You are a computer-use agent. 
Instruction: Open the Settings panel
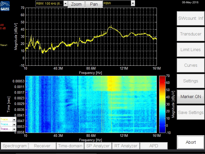tap(191, 81)
